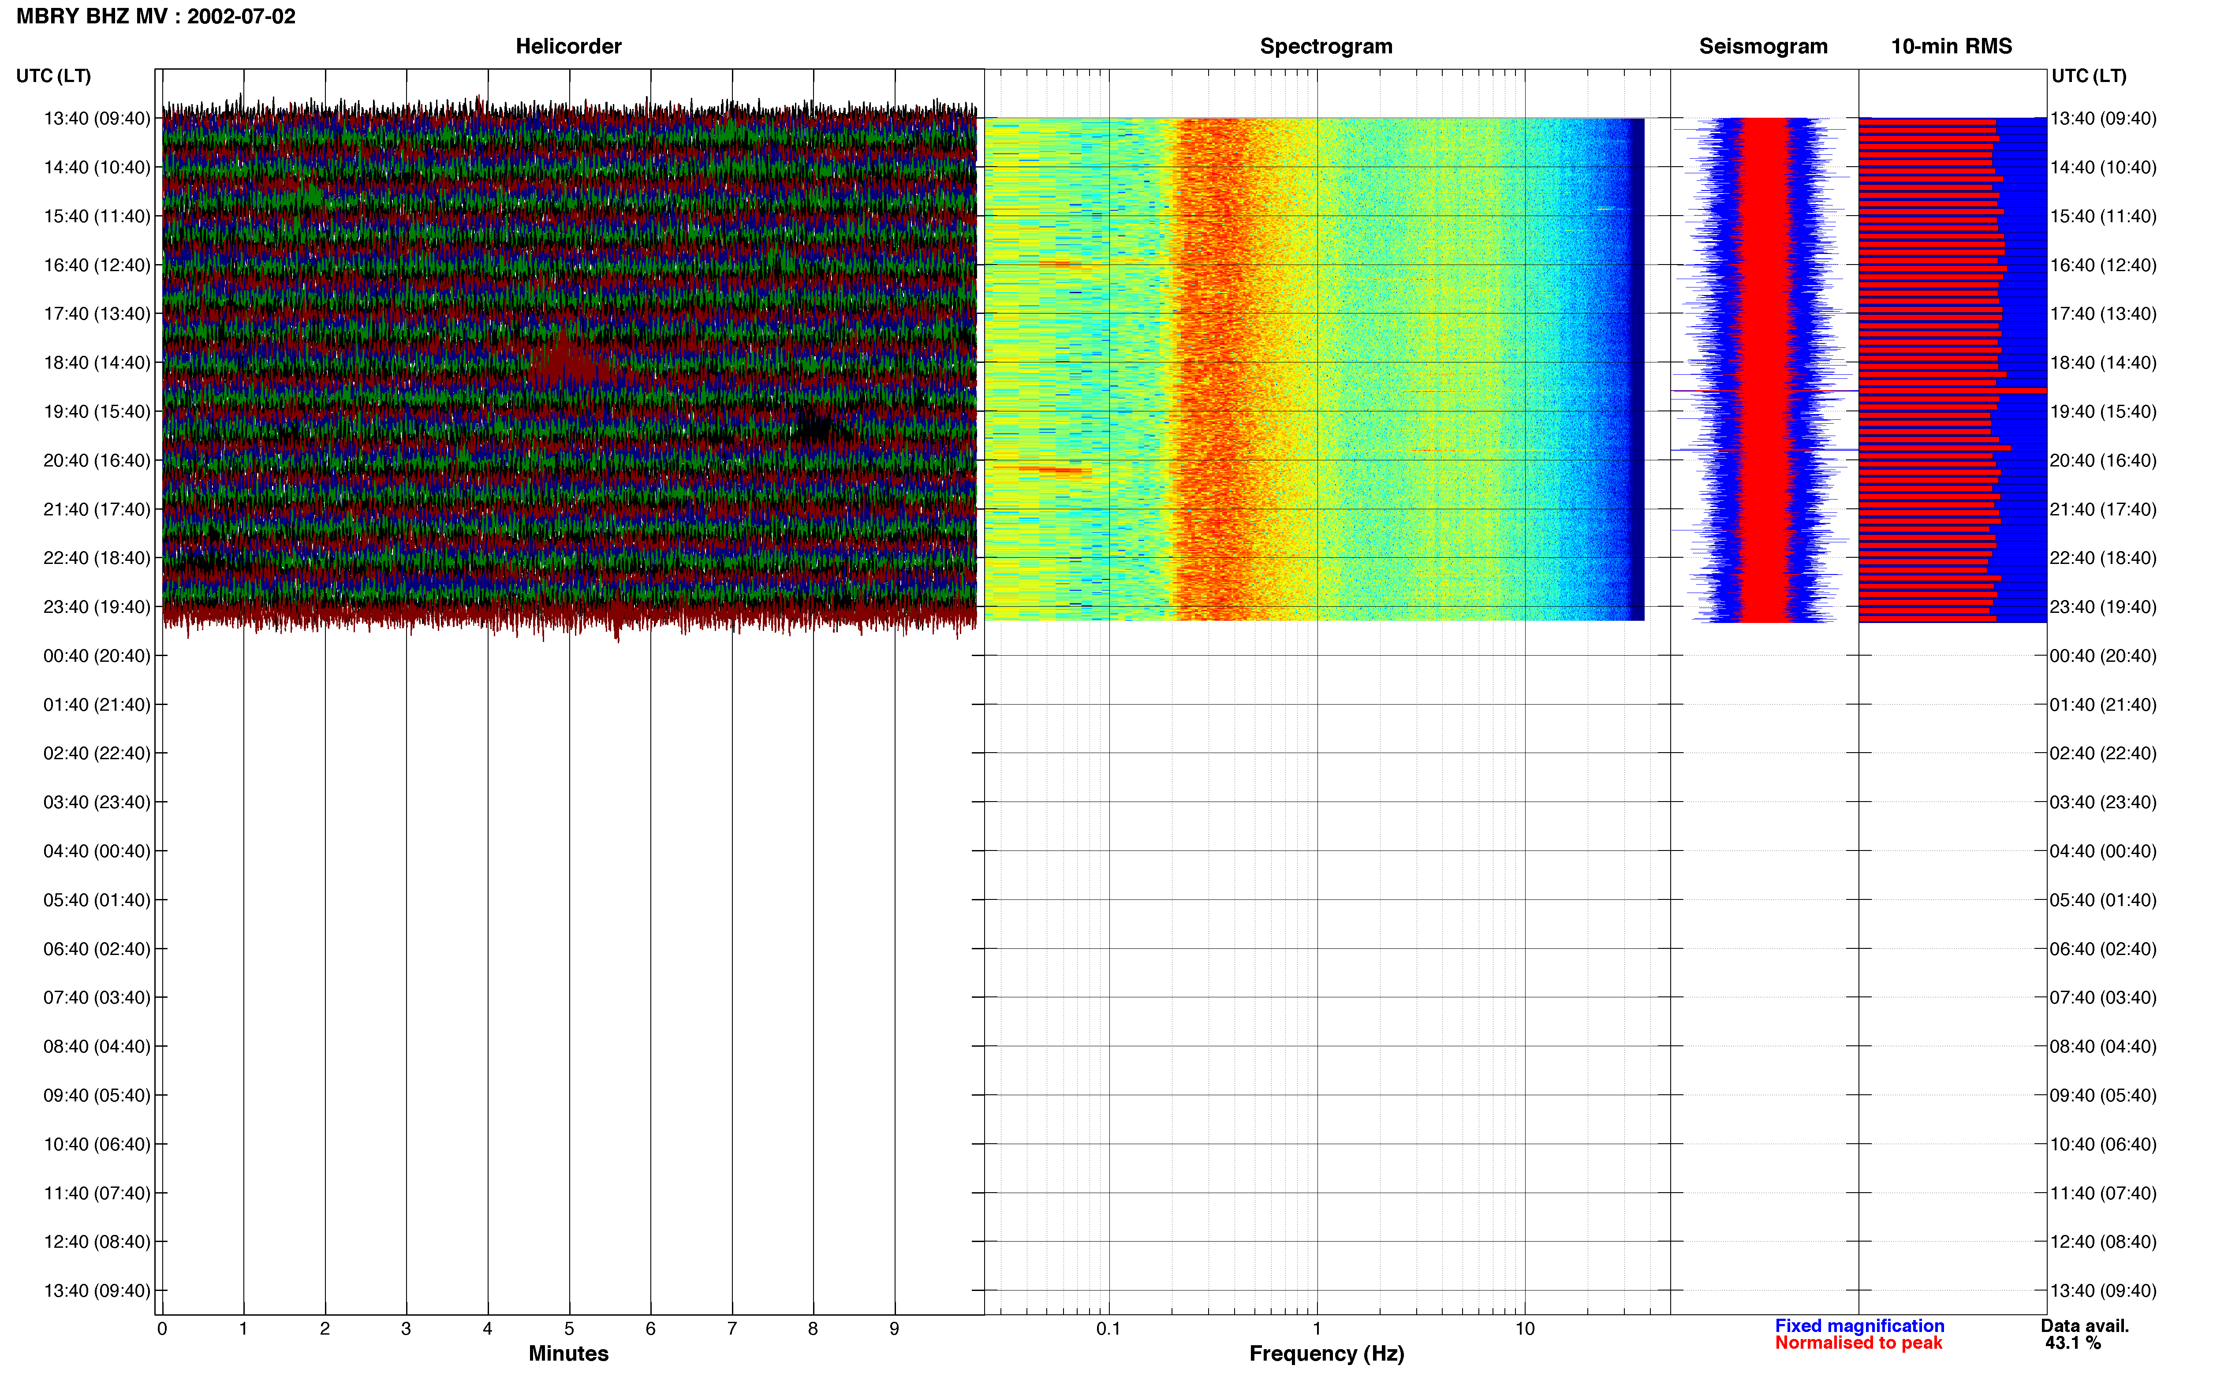Click right-side time label '09:40 (05:40)'
The width and height of the screenshot is (2213, 1384).
click(x=2103, y=1096)
